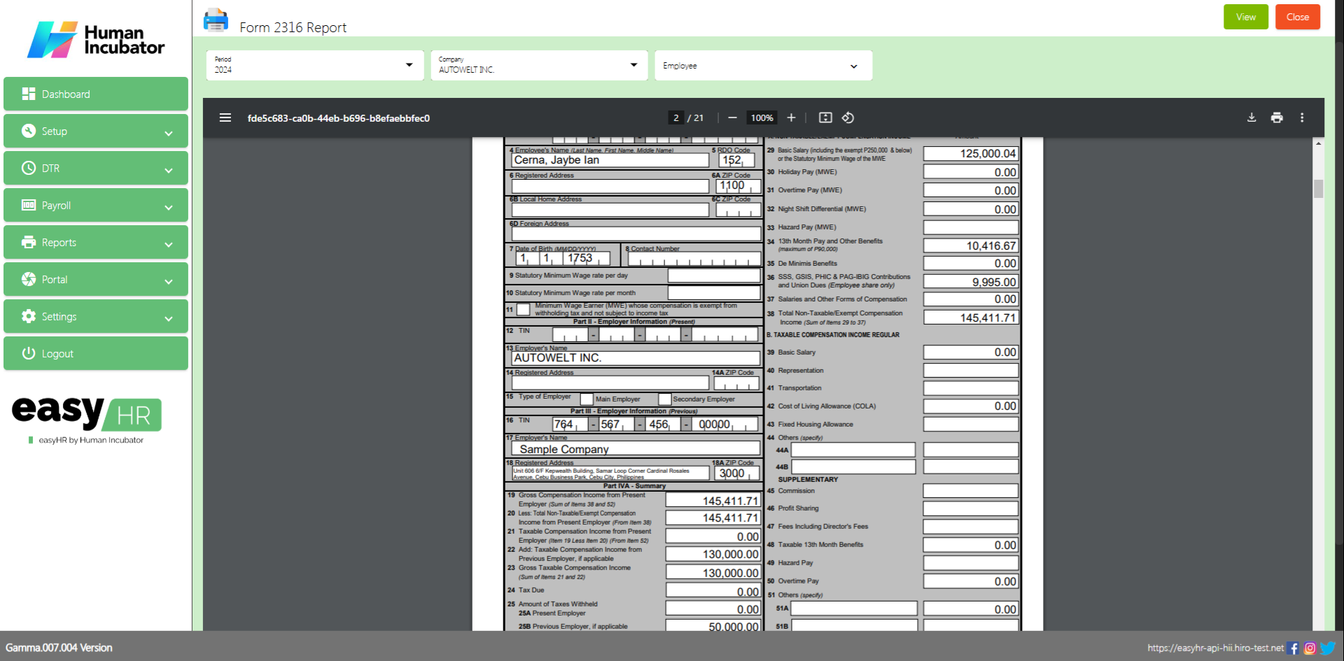Click the Logout power icon
1344x661 pixels.
29,353
